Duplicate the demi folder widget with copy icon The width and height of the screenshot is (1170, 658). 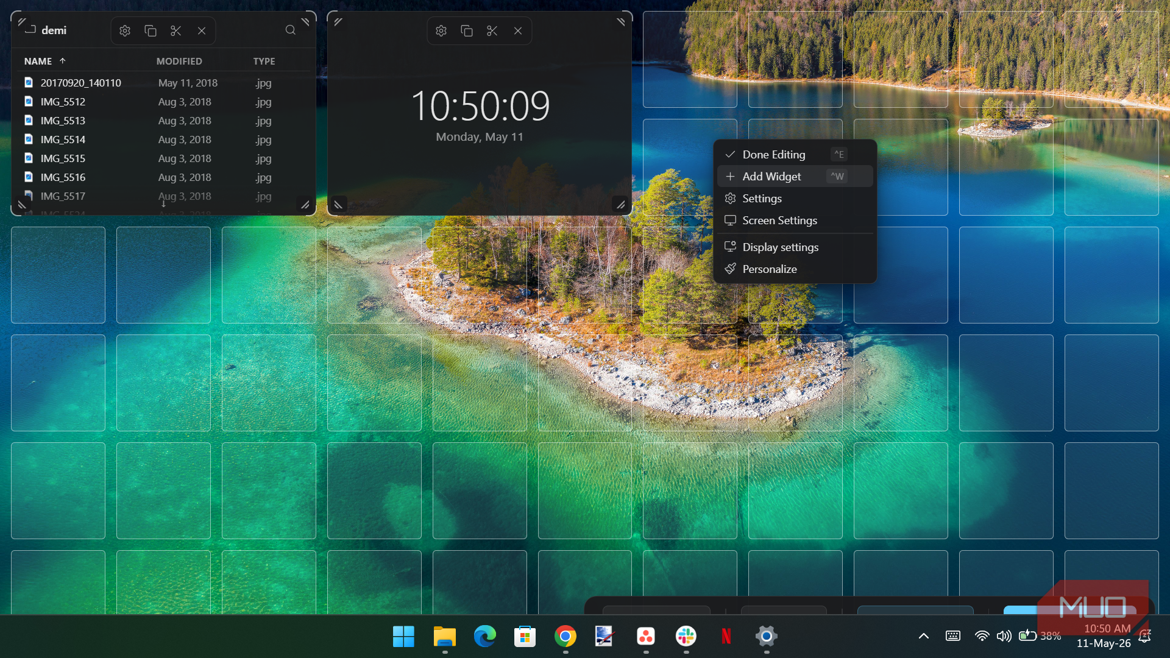point(151,30)
